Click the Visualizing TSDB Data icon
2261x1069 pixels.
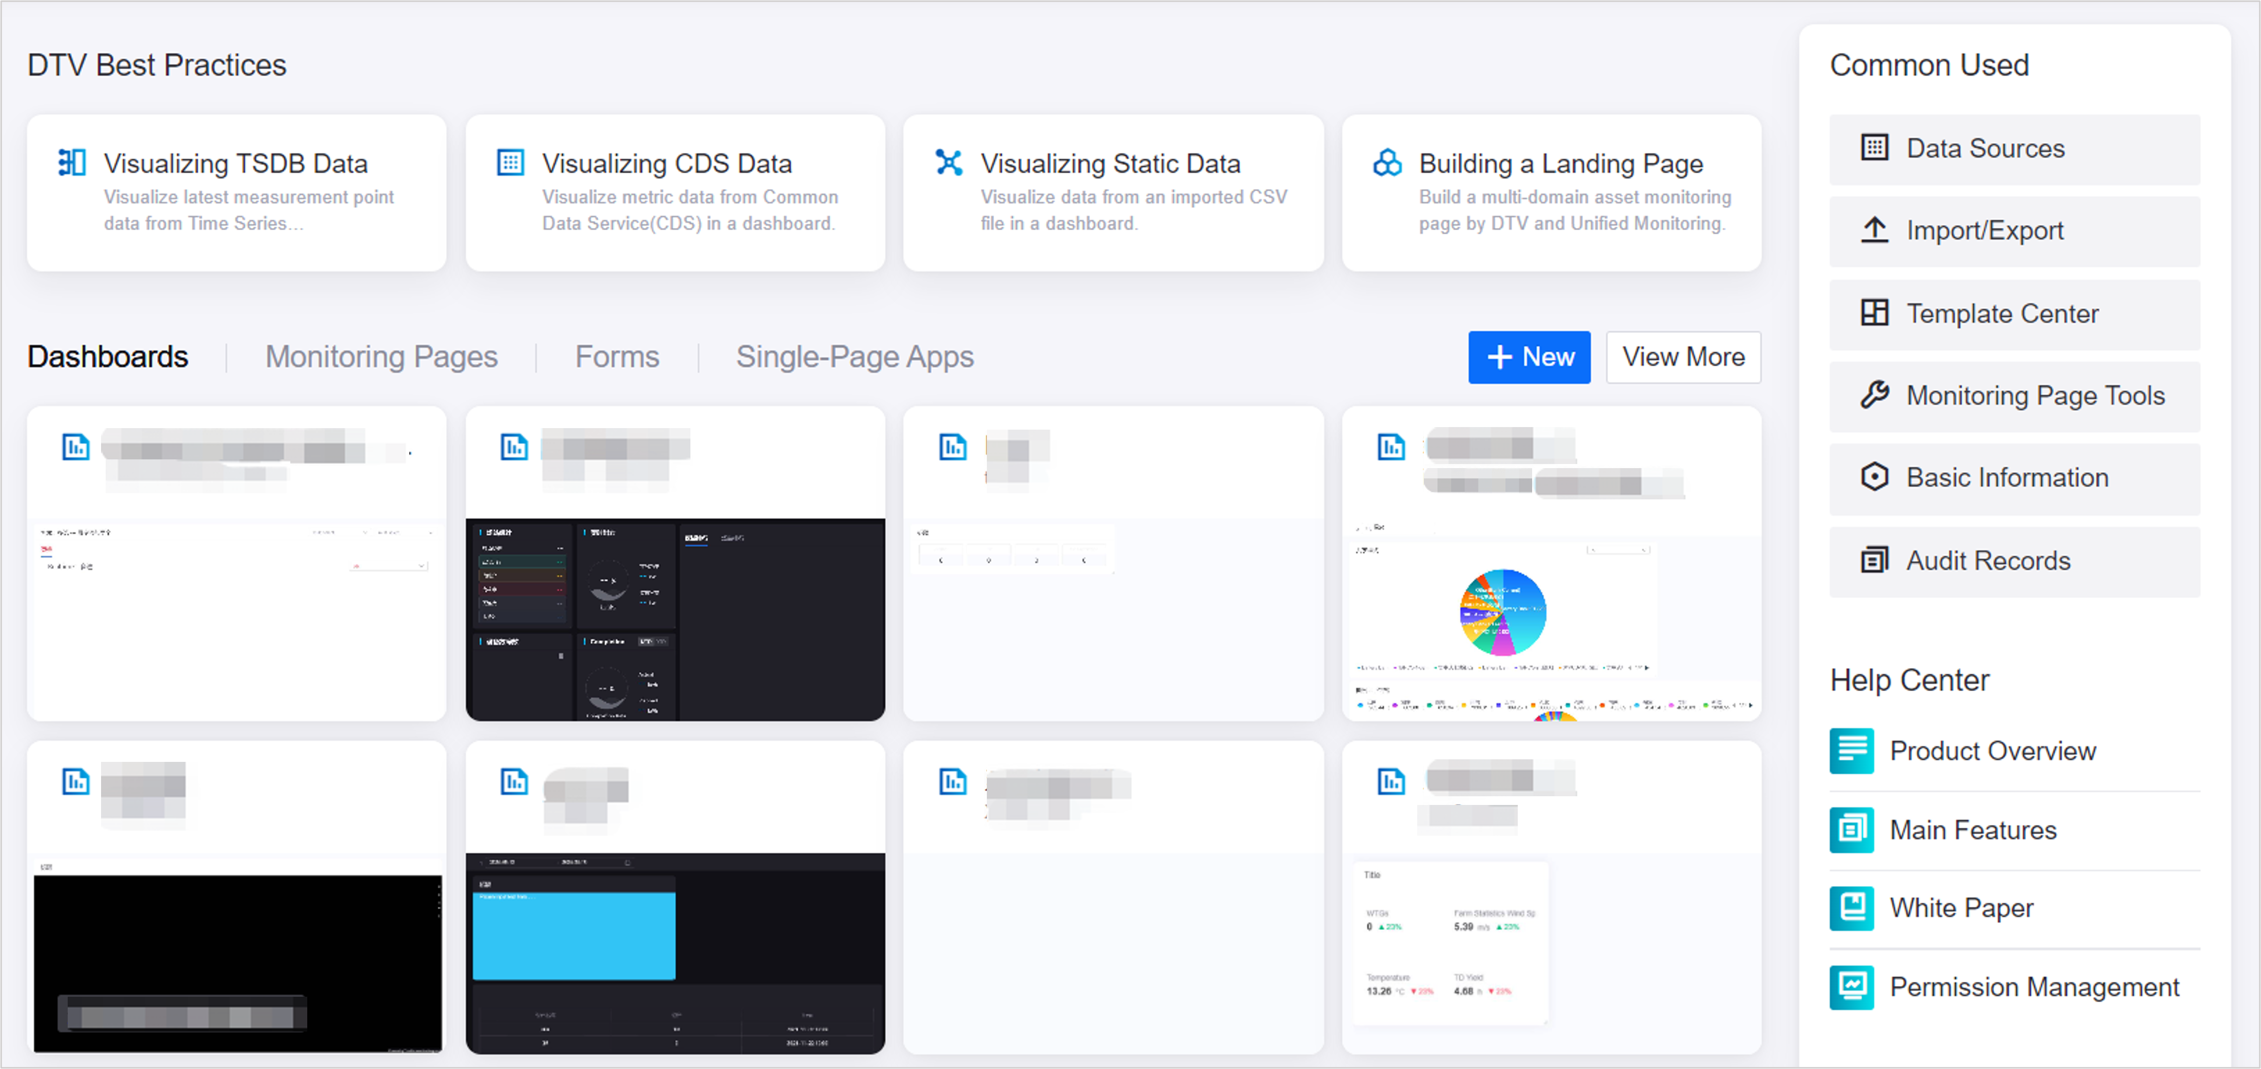(x=71, y=163)
